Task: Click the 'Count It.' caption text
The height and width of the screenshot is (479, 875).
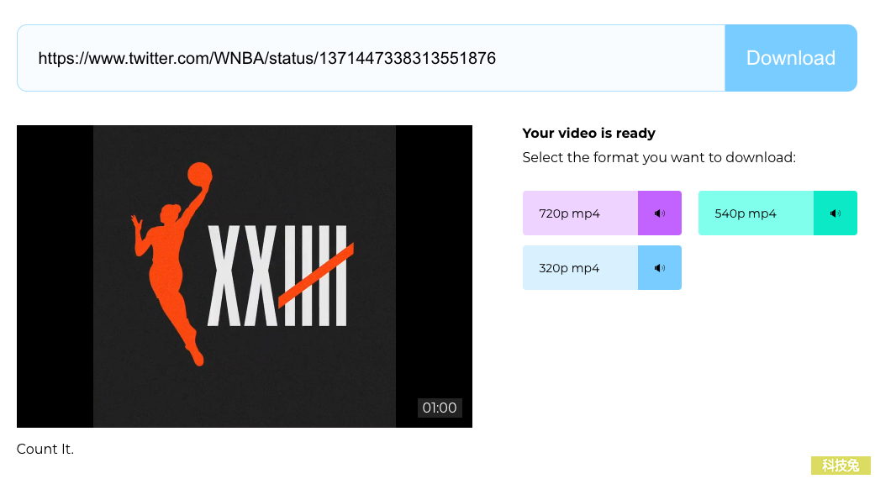Action: pos(45,449)
